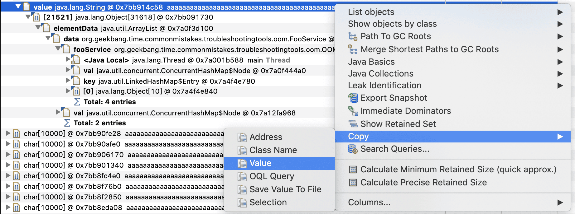Select the char[10000] @ 0x7bb90fe28 row
This screenshot has width=575, height=214.
[72, 134]
